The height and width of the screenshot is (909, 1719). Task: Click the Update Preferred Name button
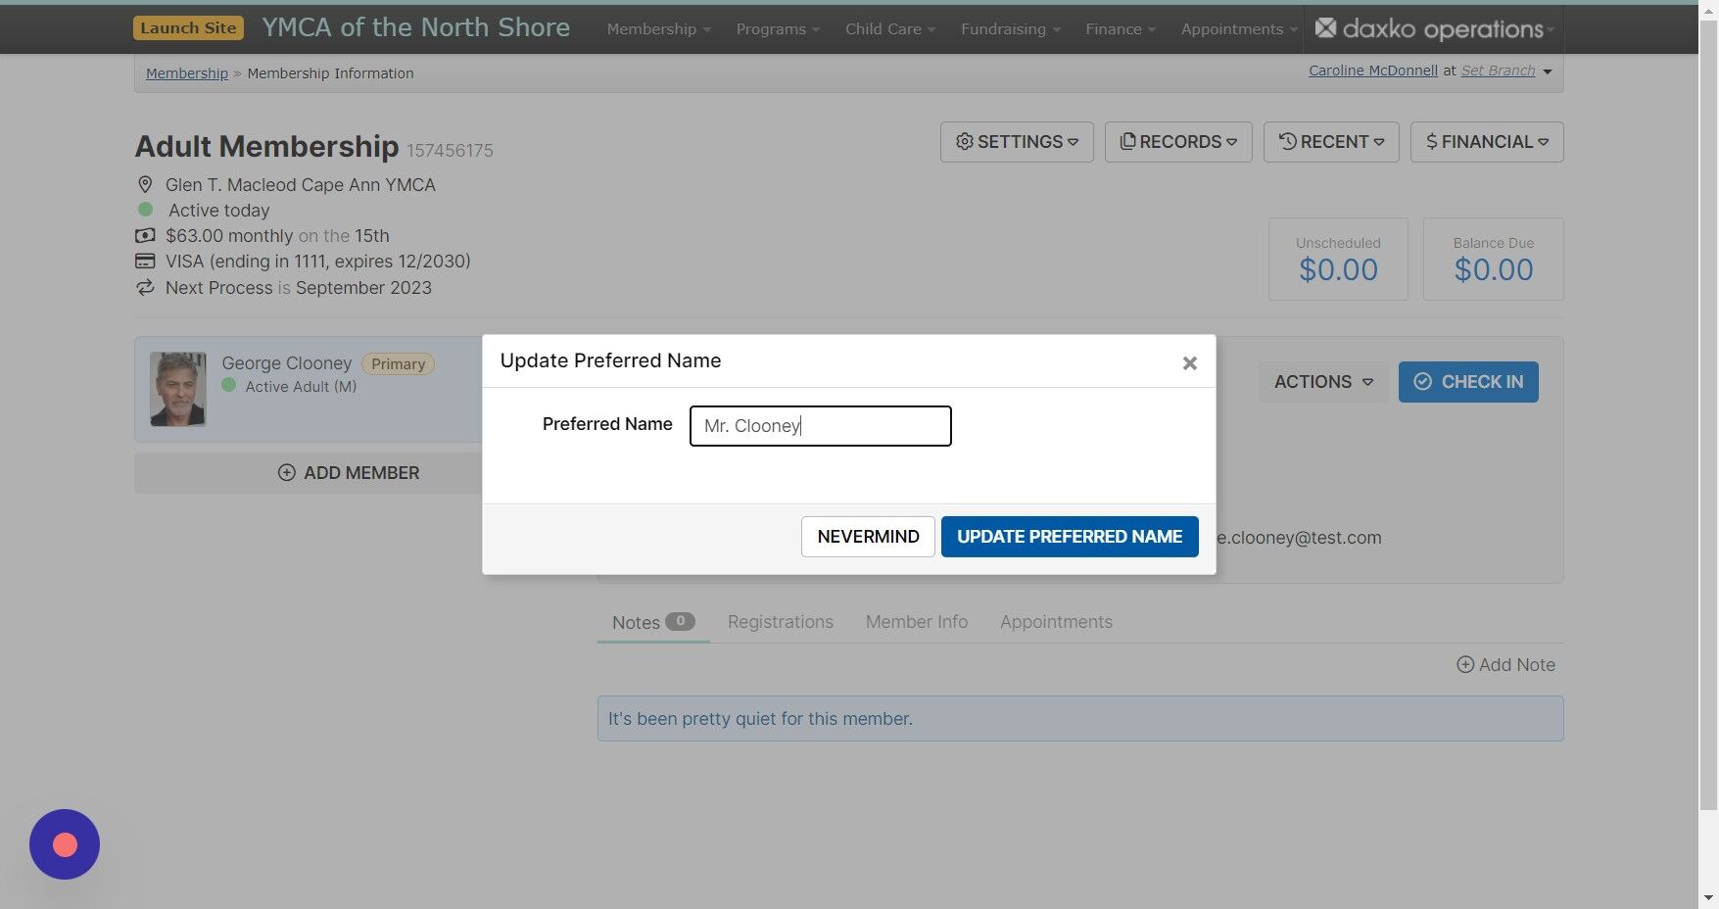tap(1069, 536)
